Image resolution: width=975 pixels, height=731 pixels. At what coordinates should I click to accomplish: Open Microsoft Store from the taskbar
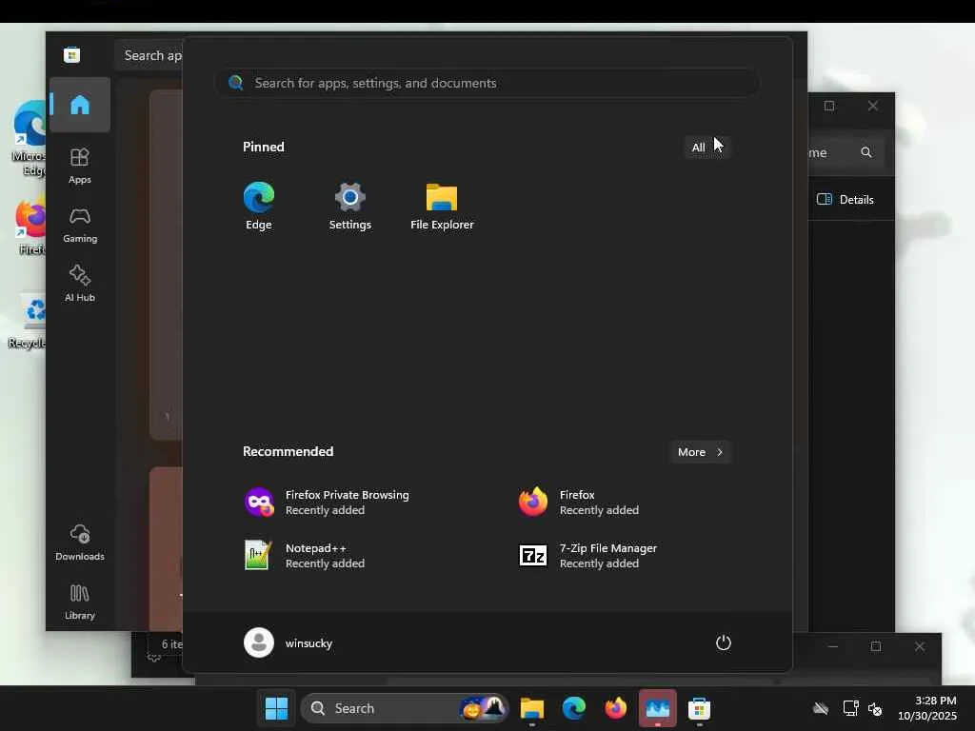[x=699, y=708]
